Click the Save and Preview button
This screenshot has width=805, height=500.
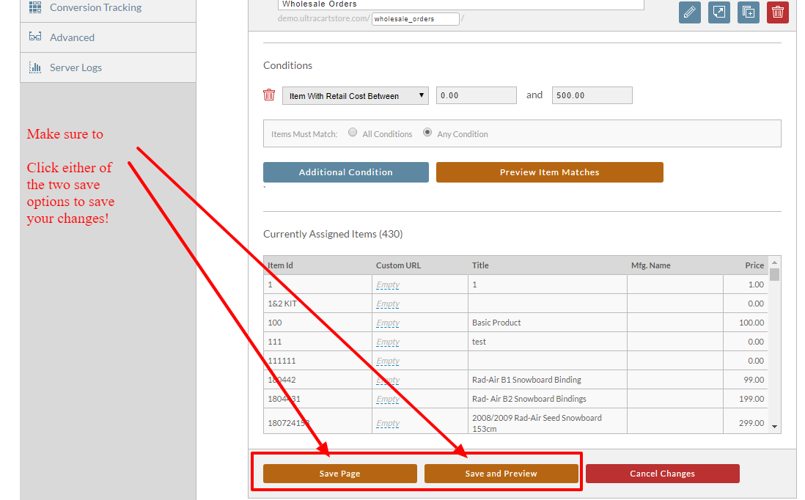501,474
